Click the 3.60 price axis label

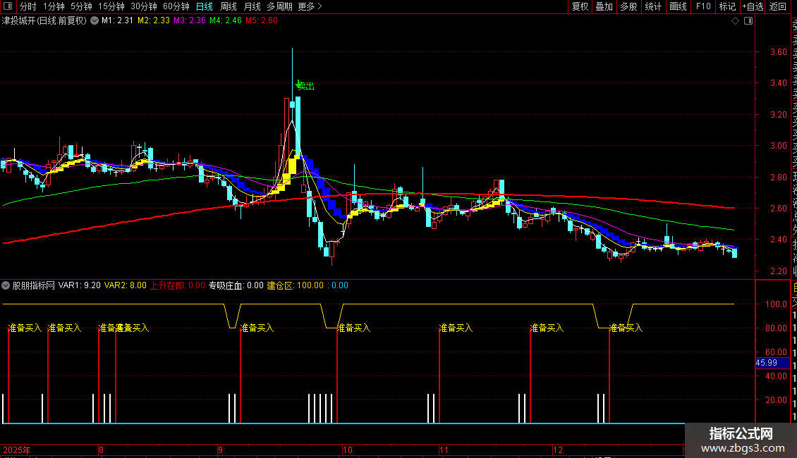tap(778, 52)
